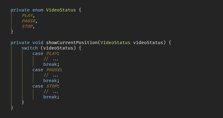Click the enum keyword
Image resolution: width=223 pixels, height=118 pixels.
pos(38,10)
